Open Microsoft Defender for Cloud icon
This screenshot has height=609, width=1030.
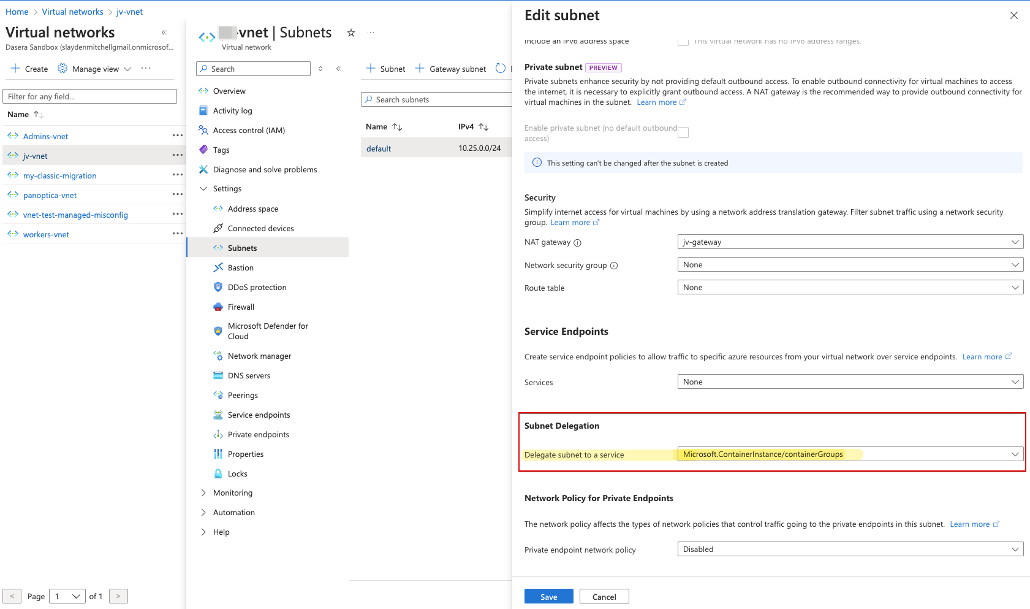click(218, 331)
